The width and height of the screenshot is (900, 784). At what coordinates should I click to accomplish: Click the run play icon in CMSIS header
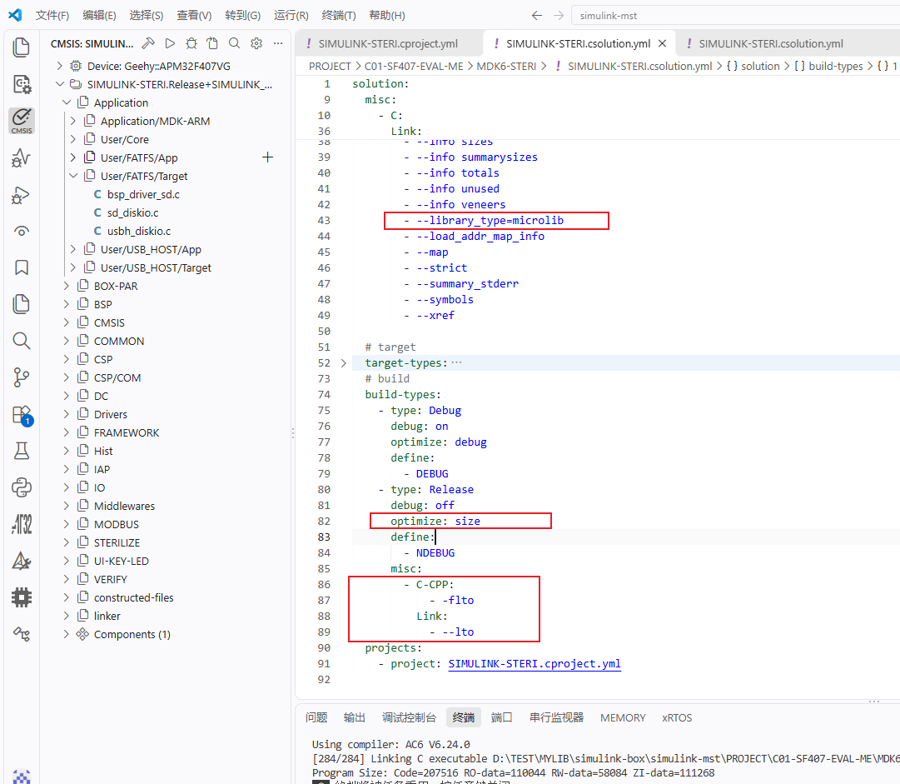(x=170, y=43)
